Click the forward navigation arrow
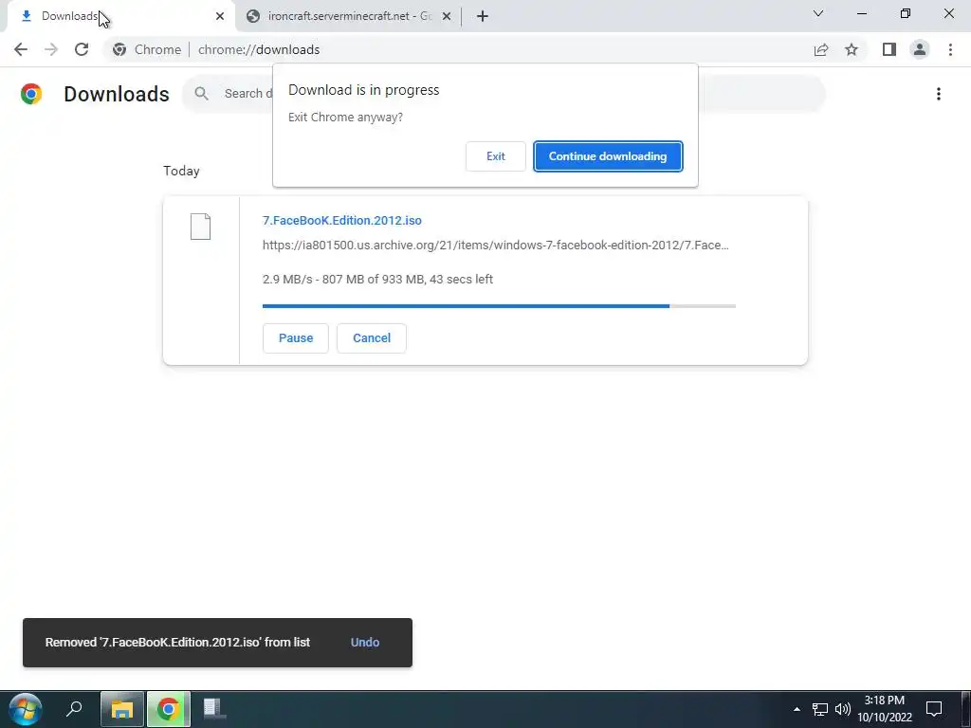 coord(51,49)
